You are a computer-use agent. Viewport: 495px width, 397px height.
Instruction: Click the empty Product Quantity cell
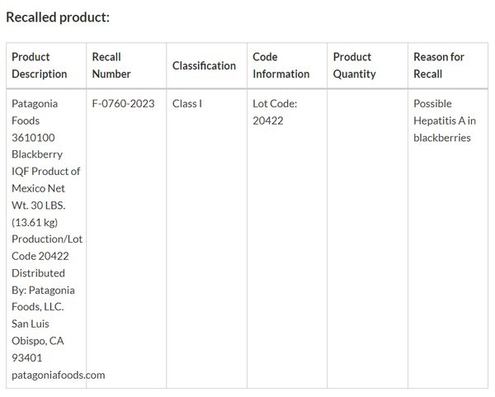point(366,238)
